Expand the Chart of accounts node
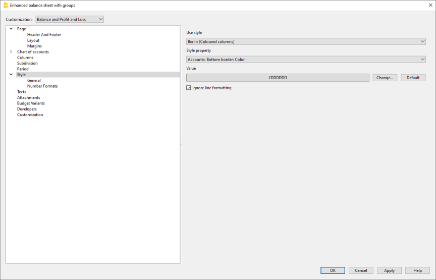 click(11, 52)
